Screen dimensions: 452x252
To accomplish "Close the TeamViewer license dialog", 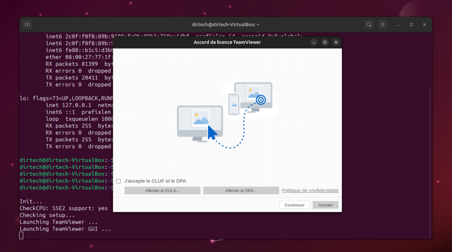I will [x=336, y=42].
